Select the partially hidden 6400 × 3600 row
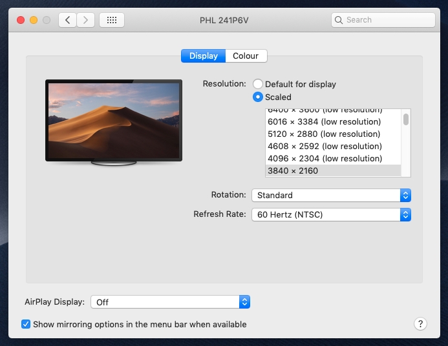Viewport: 448px width, 346px height. coord(333,112)
